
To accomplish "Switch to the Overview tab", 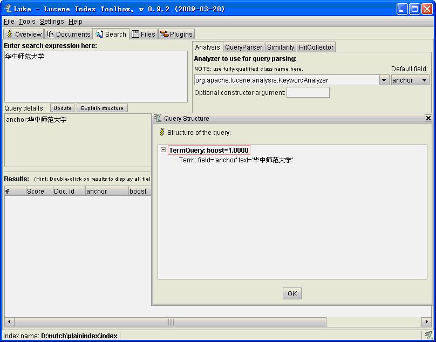I will point(24,34).
